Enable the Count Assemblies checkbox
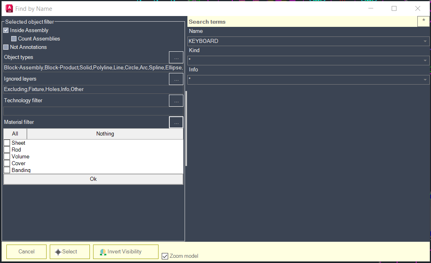 (14, 39)
